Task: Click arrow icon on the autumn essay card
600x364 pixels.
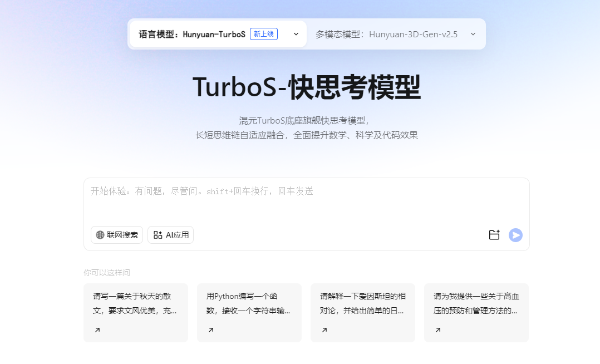Action: coord(97,330)
